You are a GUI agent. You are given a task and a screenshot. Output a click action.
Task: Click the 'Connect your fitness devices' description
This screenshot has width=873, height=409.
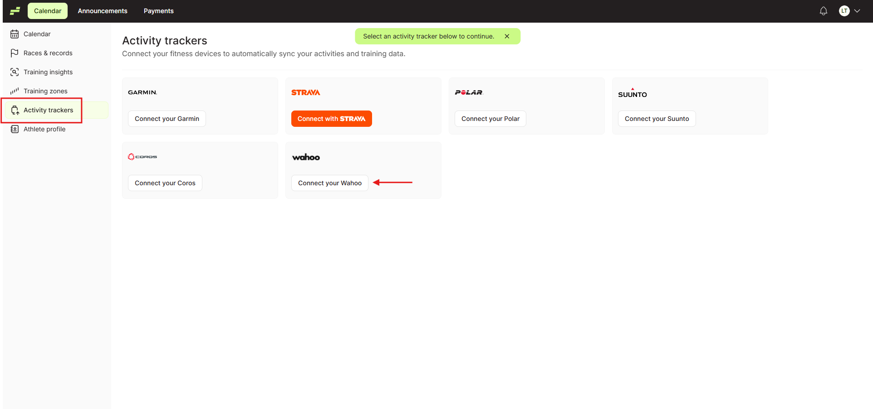[x=264, y=54]
